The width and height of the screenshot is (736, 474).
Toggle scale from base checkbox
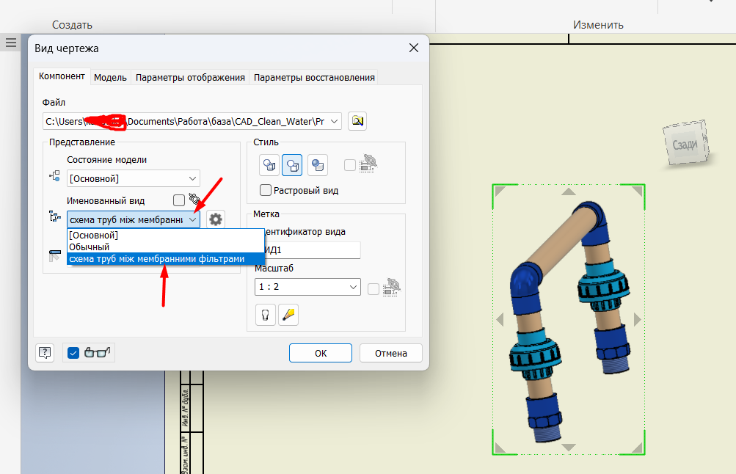tap(374, 289)
